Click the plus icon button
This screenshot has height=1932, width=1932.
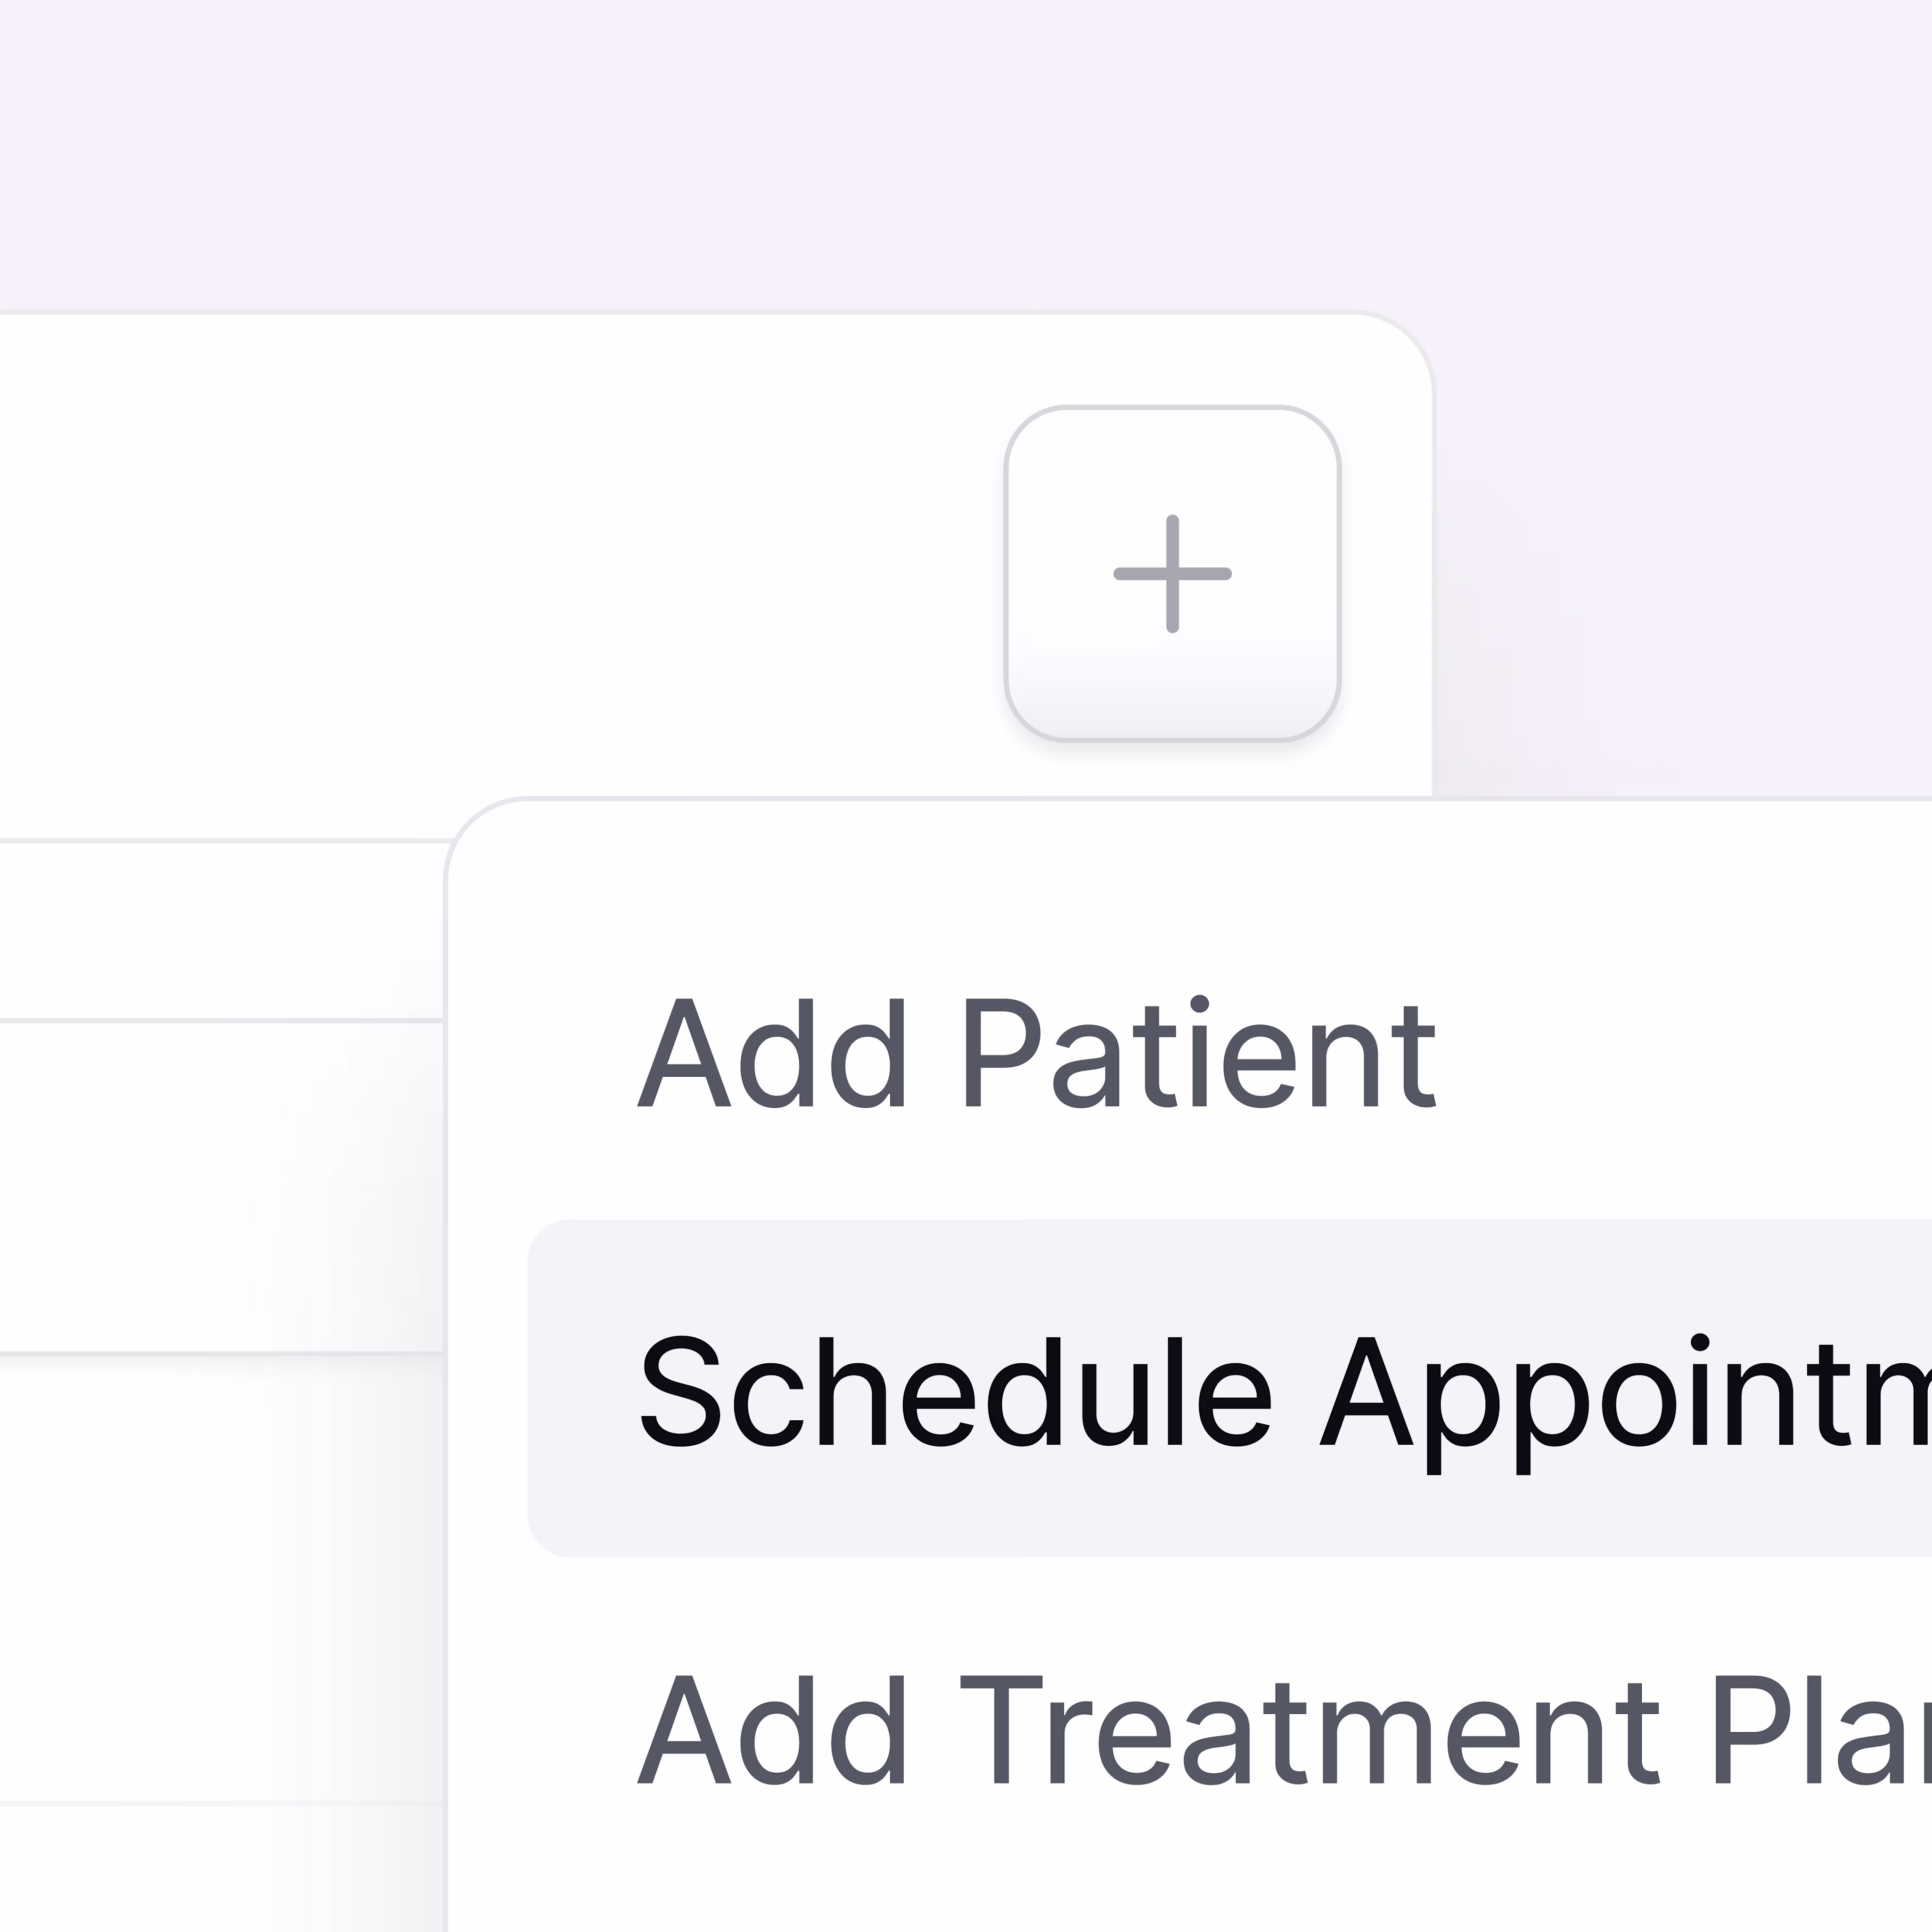1172,574
